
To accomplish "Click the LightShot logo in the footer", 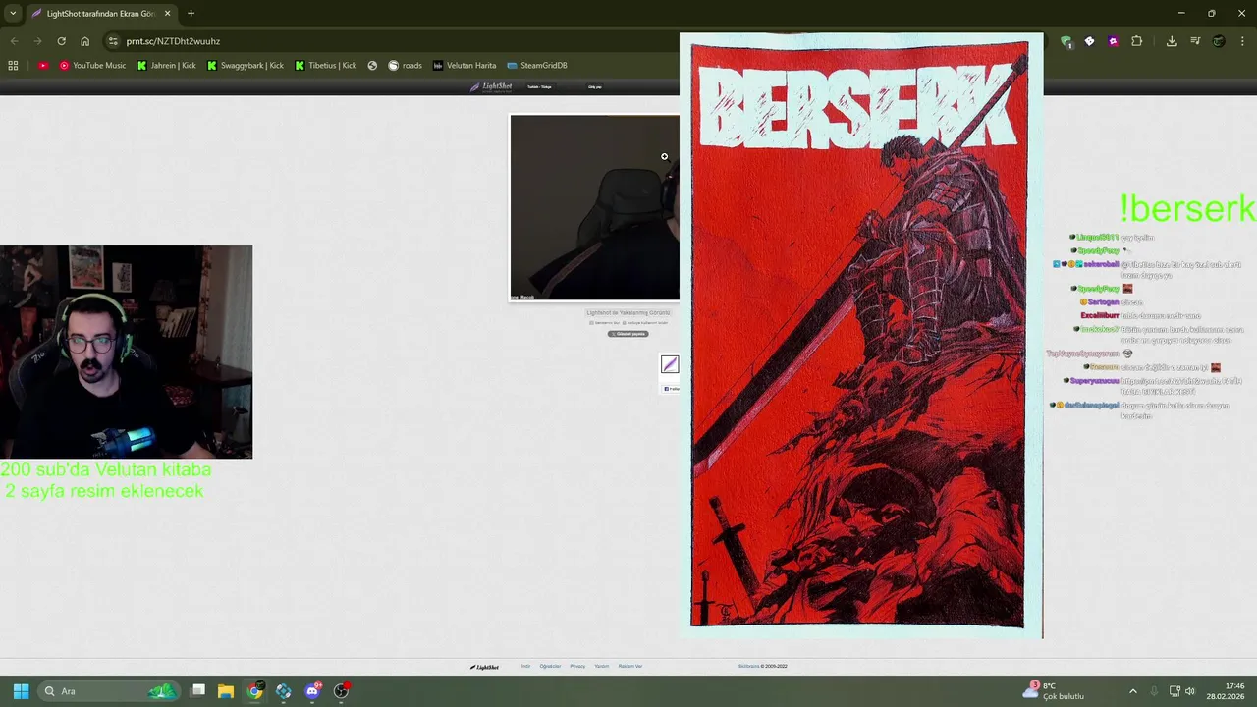I will (484, 667).
